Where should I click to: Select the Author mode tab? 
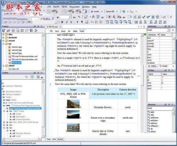click(60, 139)
